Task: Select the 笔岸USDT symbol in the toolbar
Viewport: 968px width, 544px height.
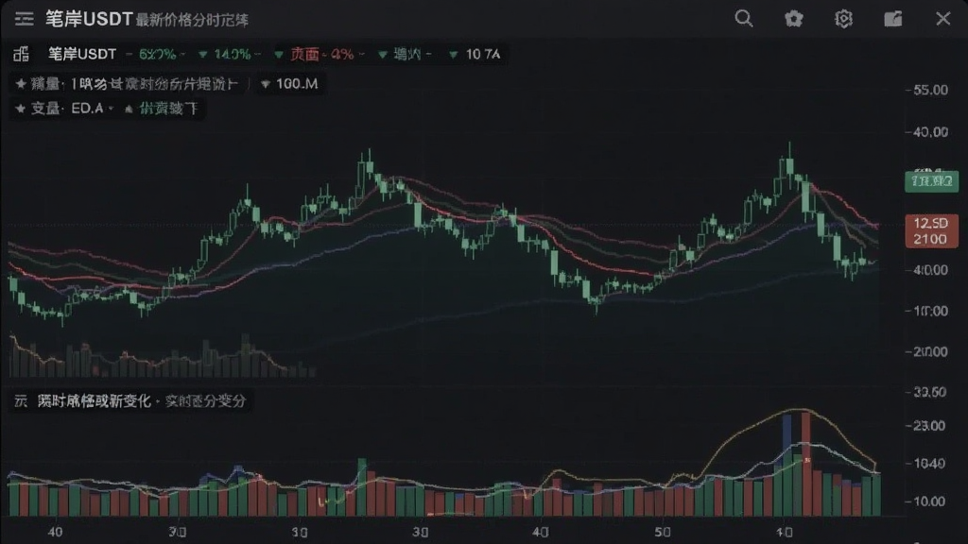Action: coord(82,54)
